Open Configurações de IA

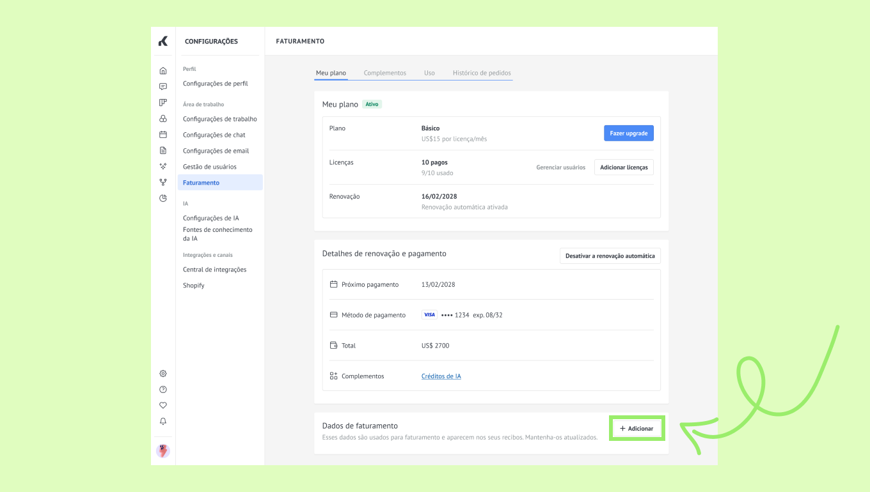211,218
